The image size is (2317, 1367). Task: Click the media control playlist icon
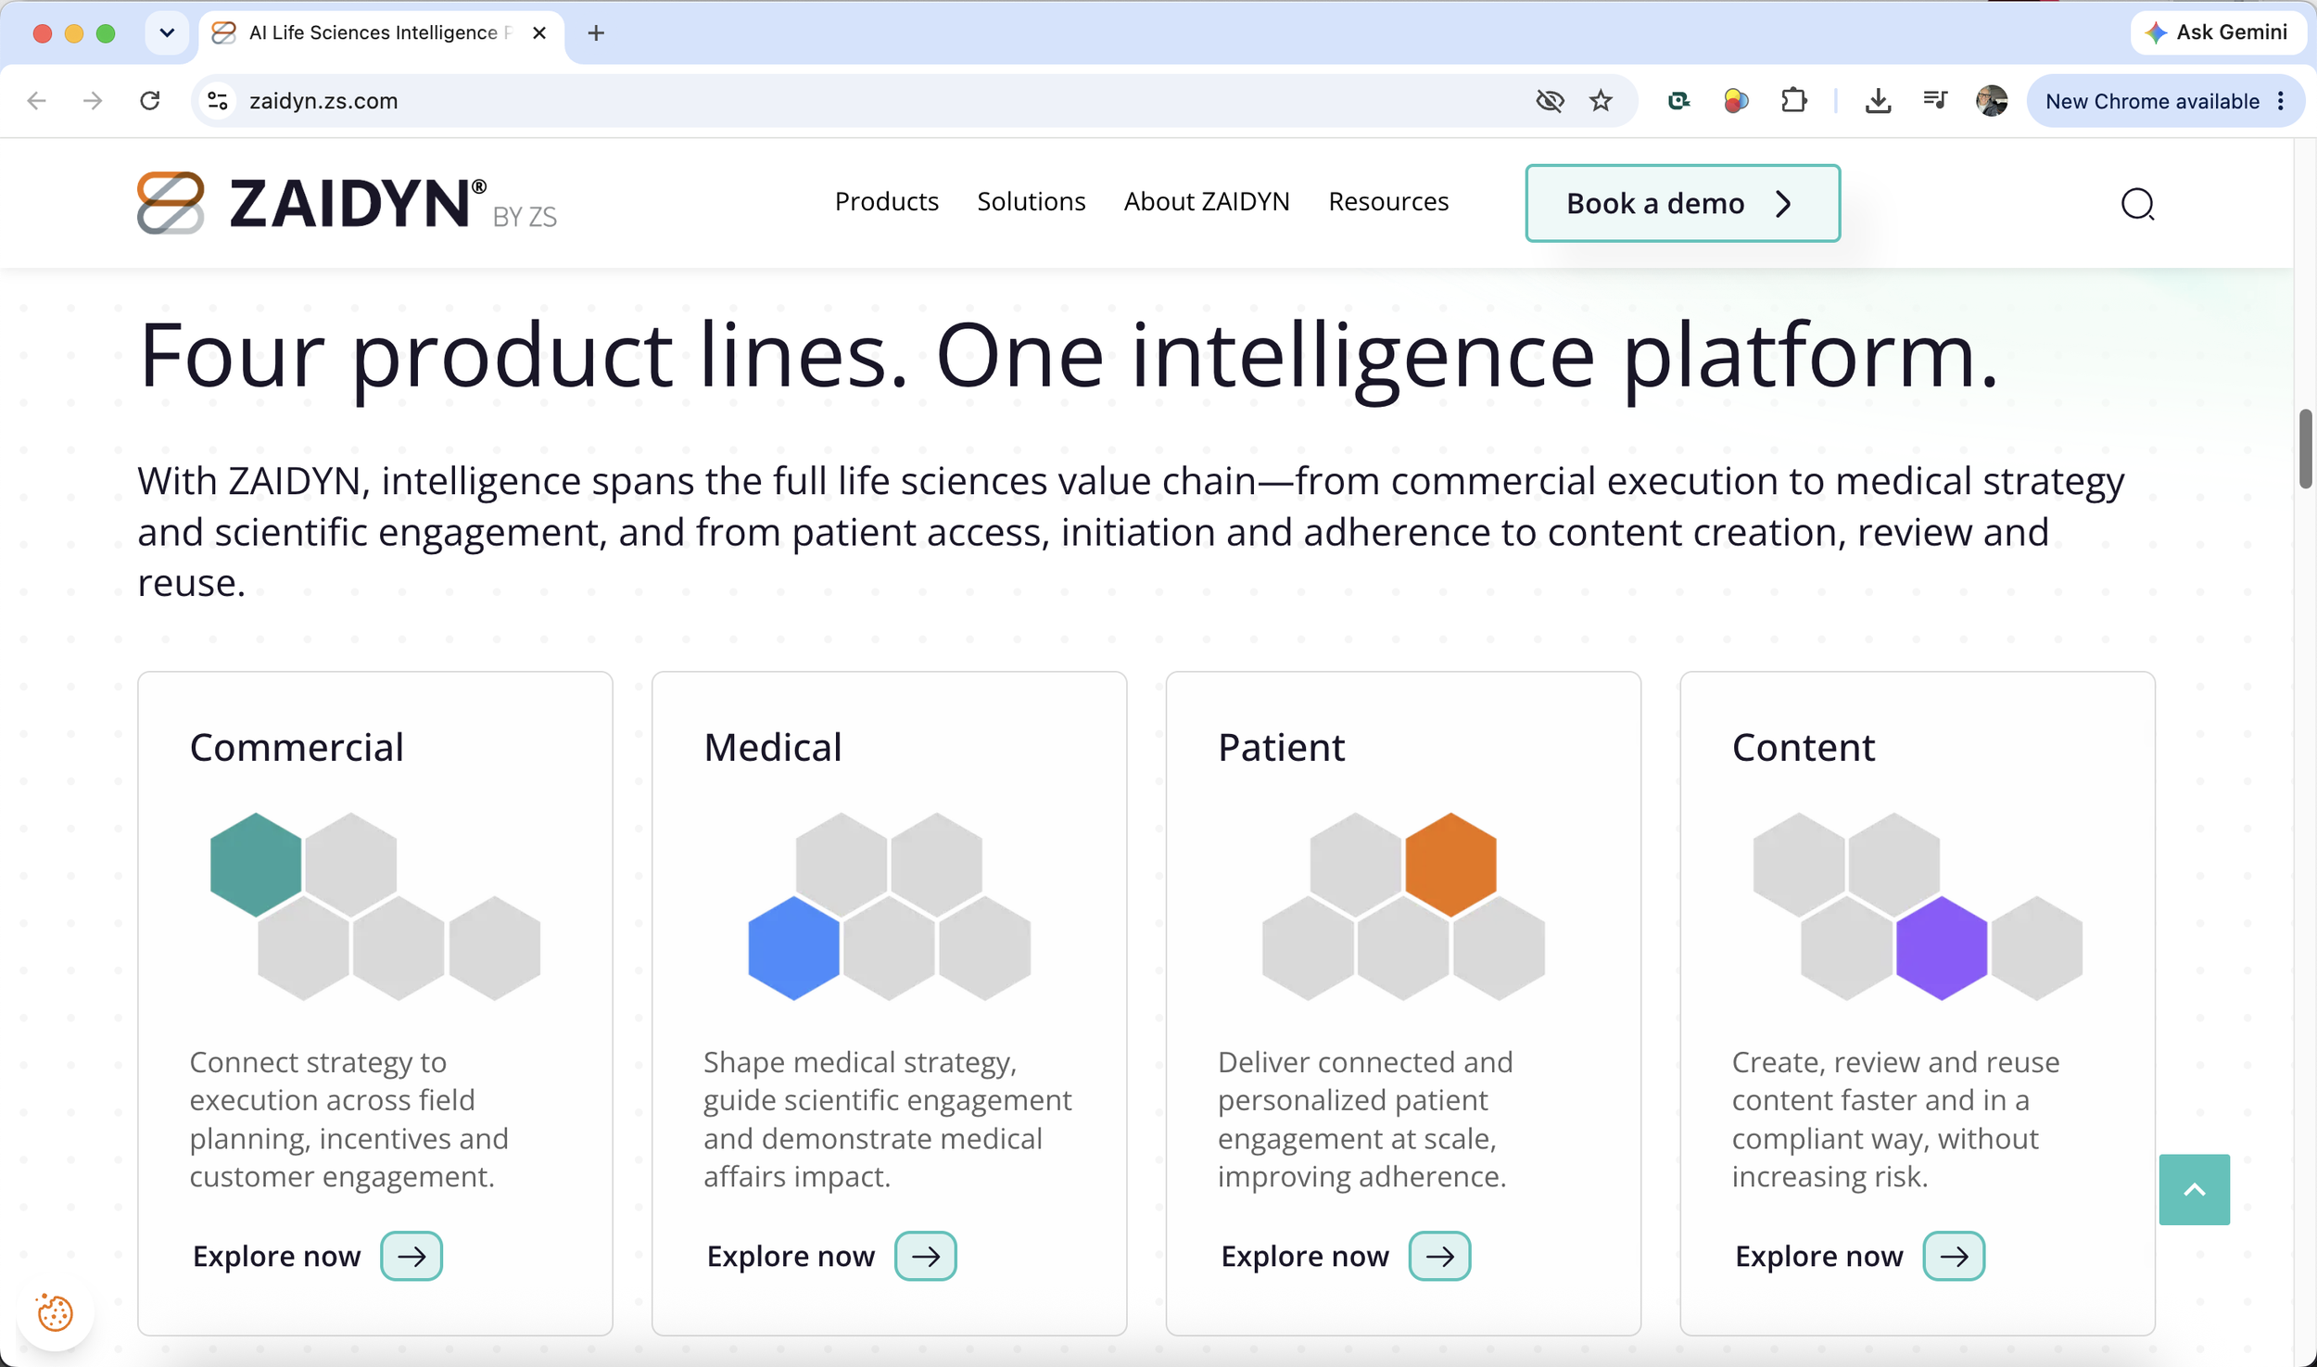[x=1934, y=101]
